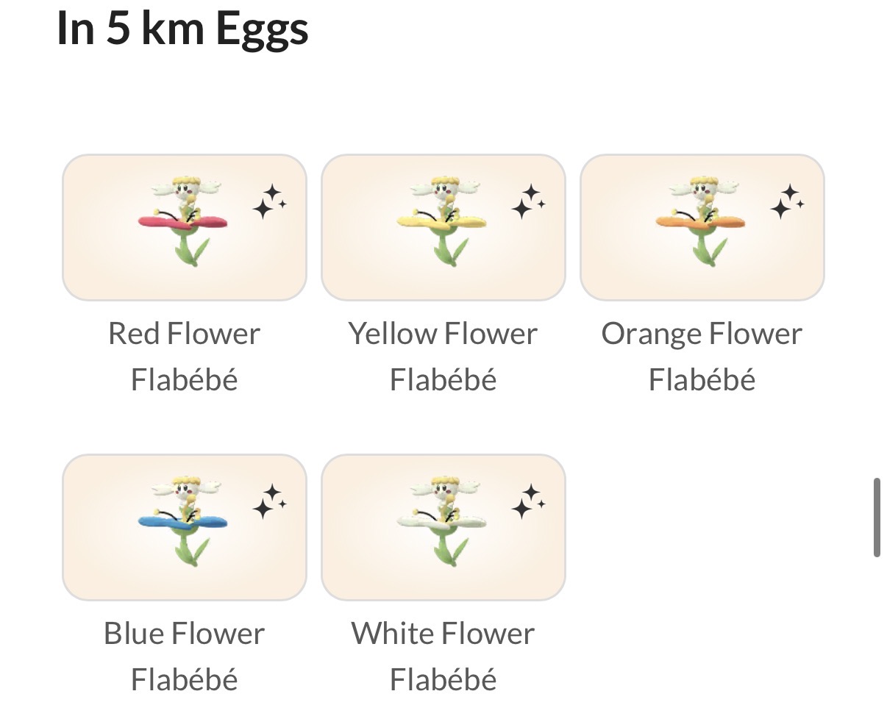The height and width of the screenshot is (705, 887).
Task: Open the "Orange Flower" text label
Action: pos(702,334)
